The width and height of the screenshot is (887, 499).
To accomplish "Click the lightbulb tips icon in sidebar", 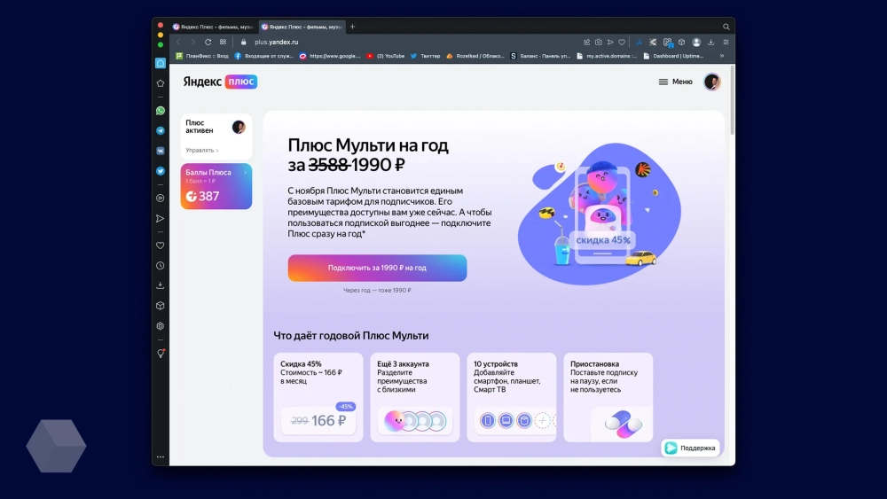I will pos(161,354).
